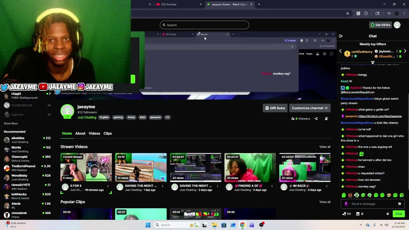Image resolution: width=409 pixels, height=230 pixels.
Task: Focus the Send a message field
Action: pyautogui.click(x=372, y=204)
